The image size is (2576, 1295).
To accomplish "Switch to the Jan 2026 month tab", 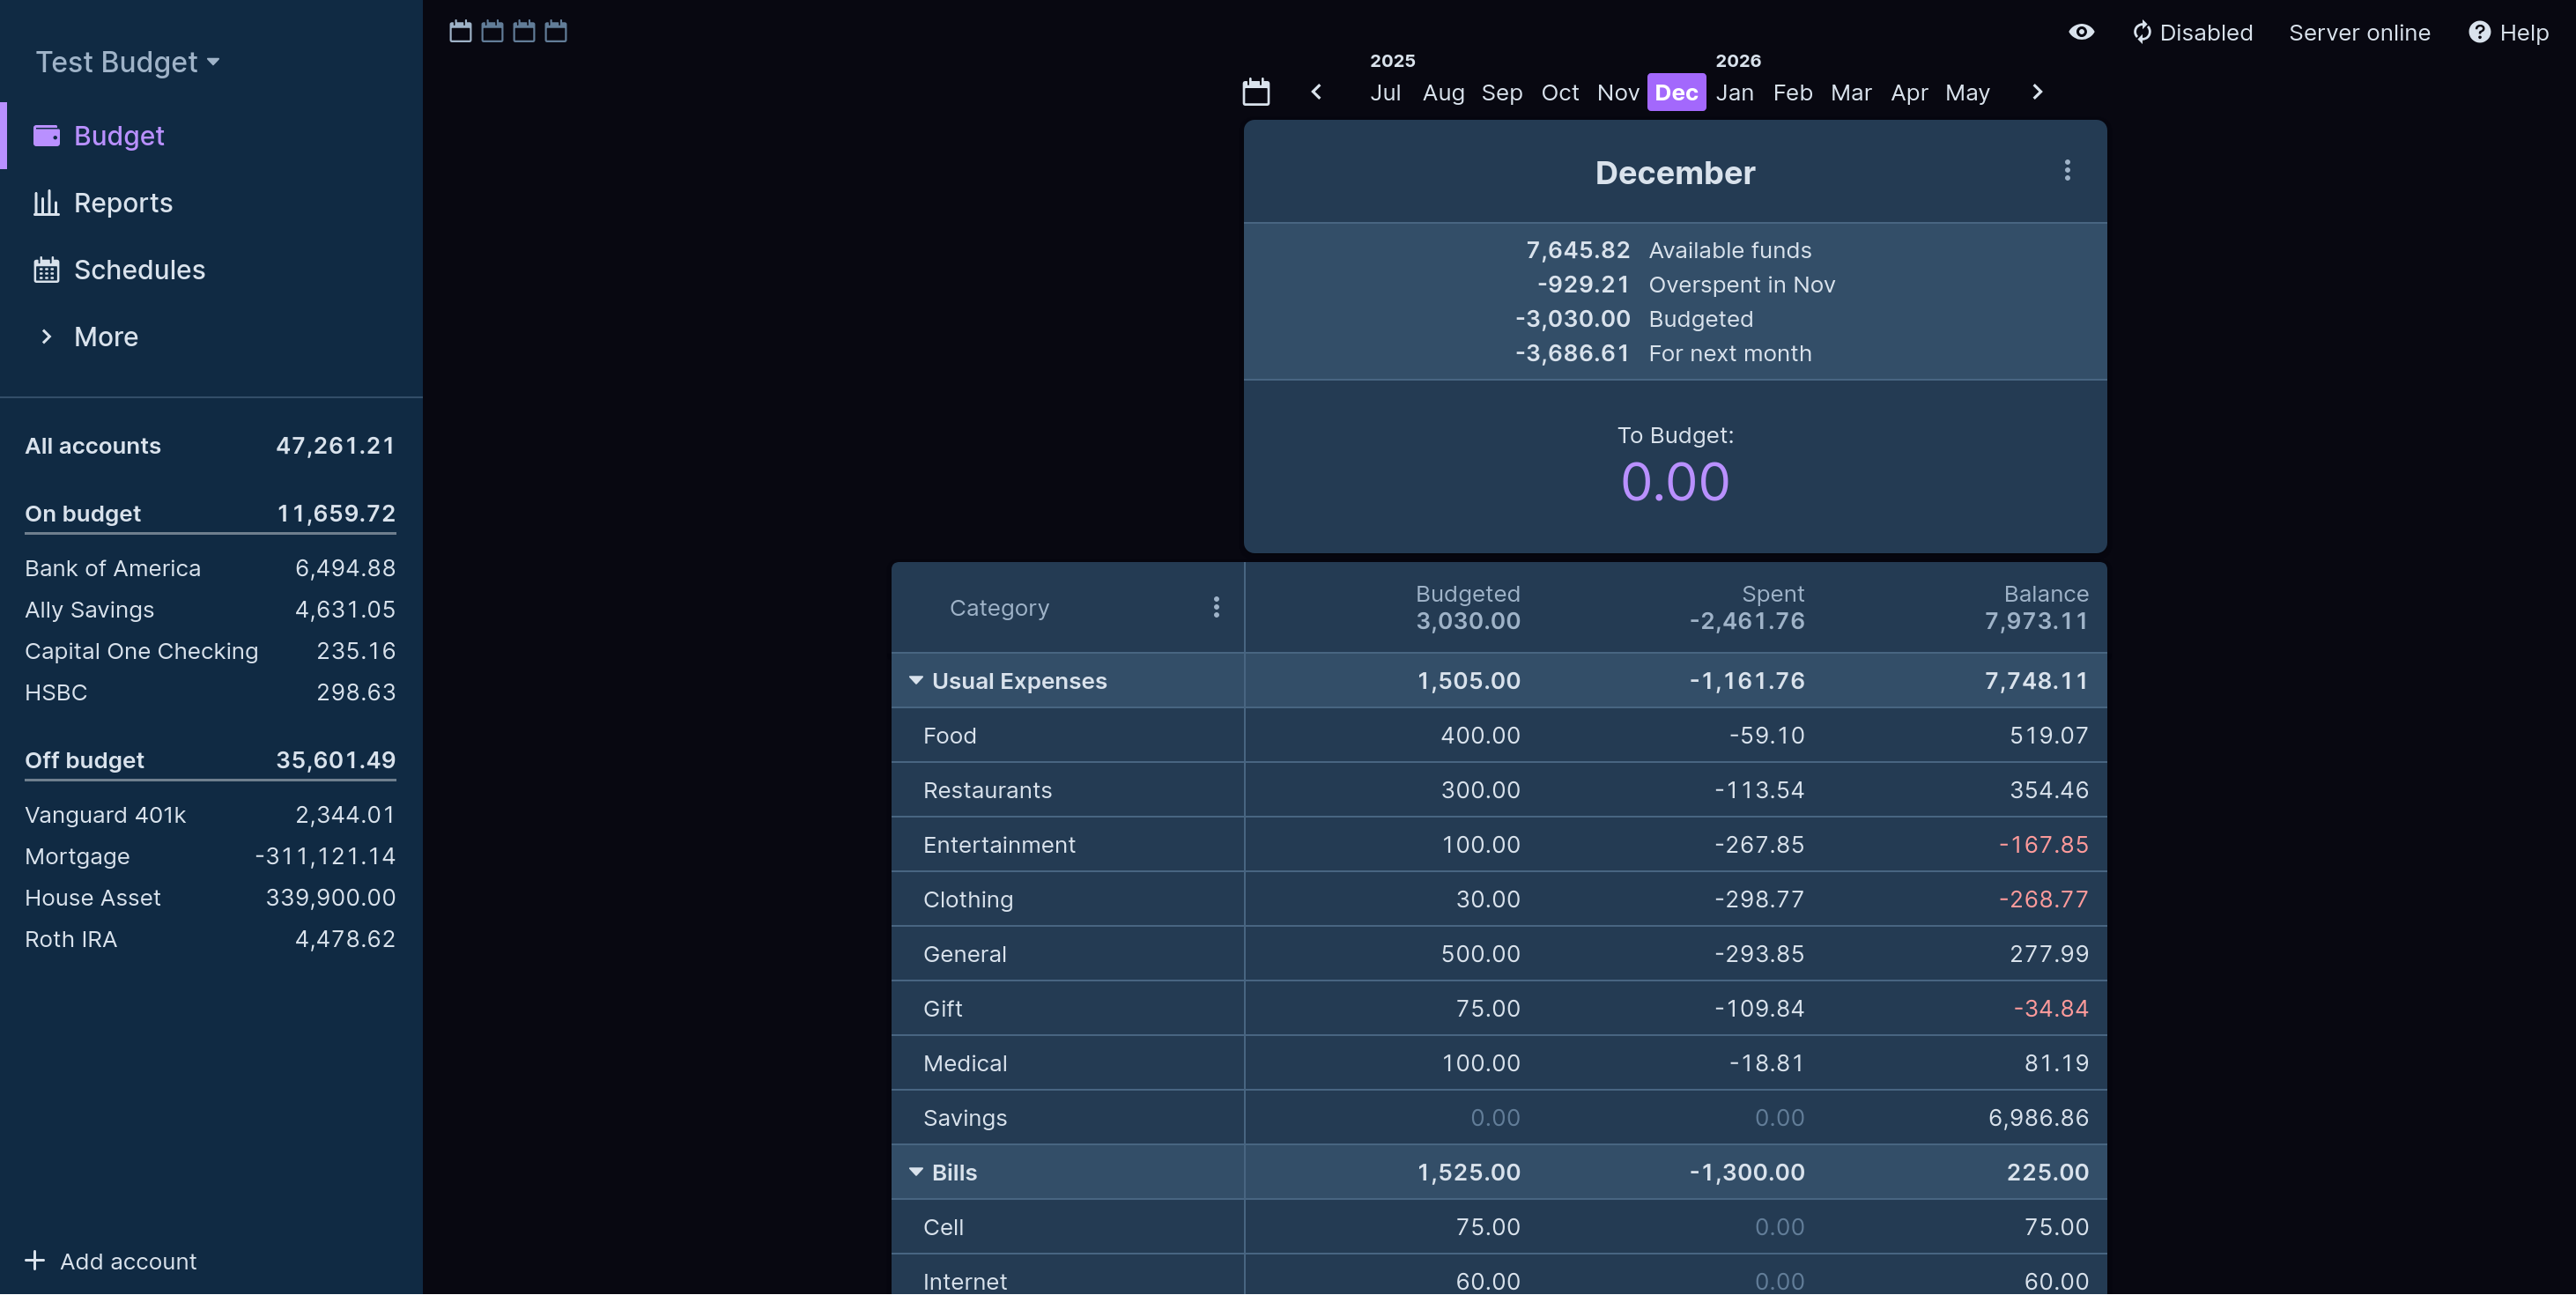I will (1735, 92).
